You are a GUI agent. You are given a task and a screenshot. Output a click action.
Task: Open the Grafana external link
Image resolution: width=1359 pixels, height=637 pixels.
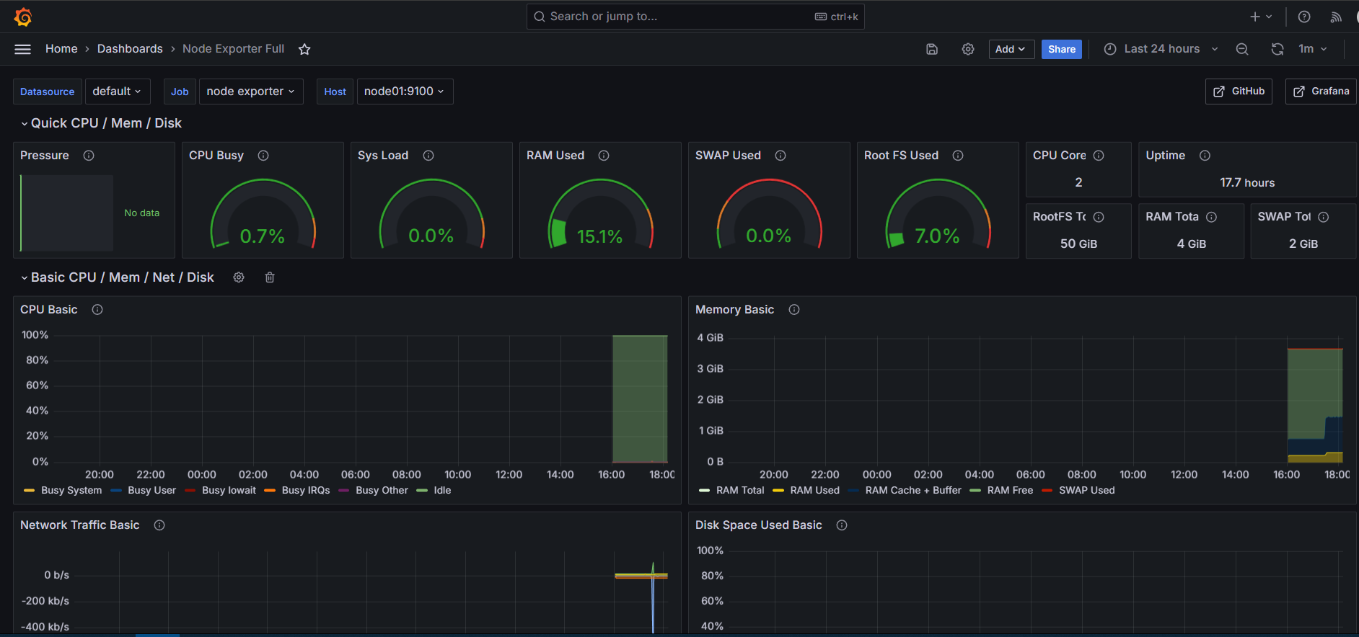pos(1321,92)
